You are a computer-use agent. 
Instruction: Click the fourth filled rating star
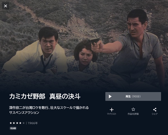coord(20,123)
